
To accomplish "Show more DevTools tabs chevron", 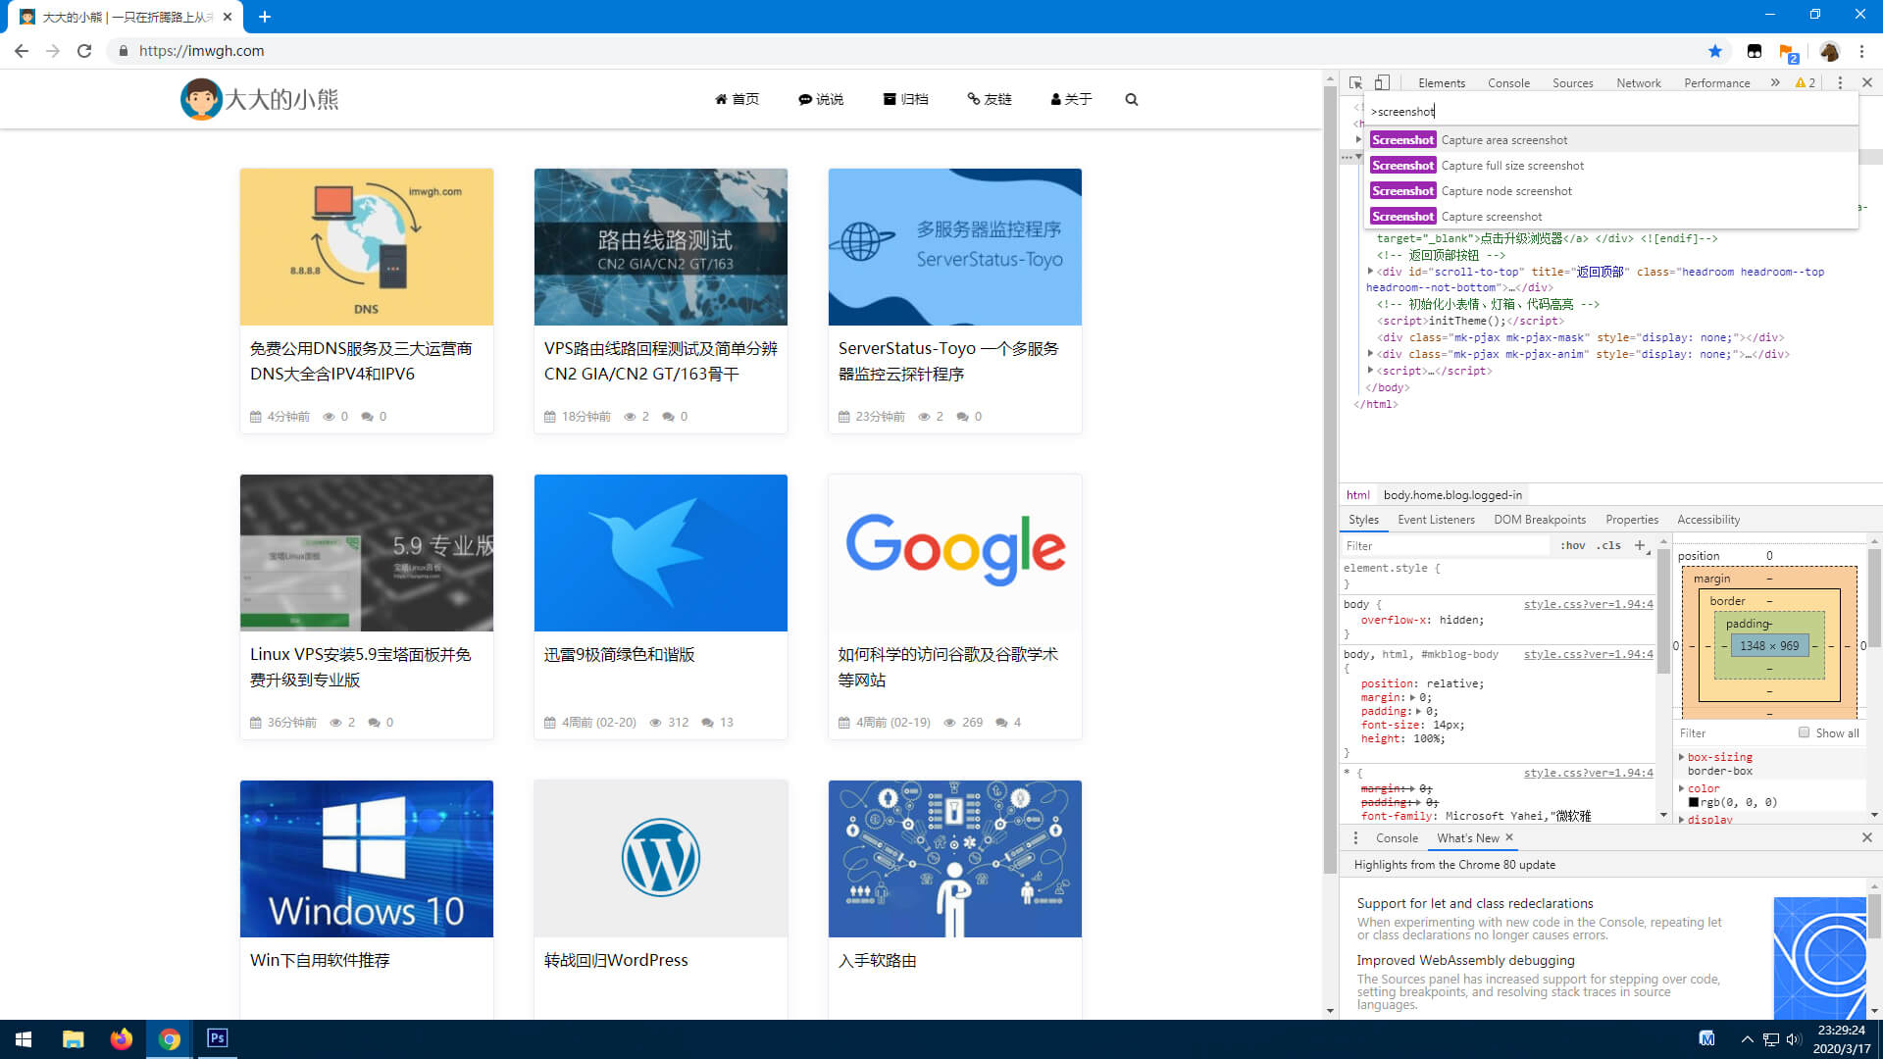I will click(x=1775, y=83).
